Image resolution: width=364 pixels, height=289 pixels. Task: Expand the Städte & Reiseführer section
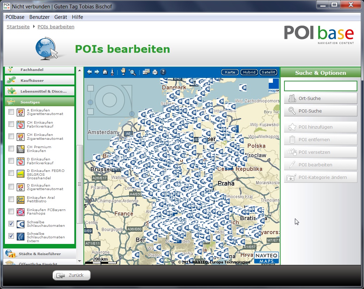pyautogui.click(x=39, y=254)
